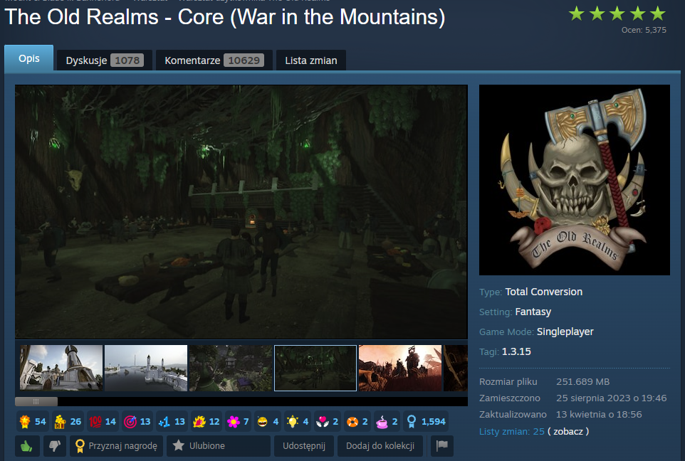Click the five-star rating display
The width and height of the screenshot is (685, 461).
[617, 14]
